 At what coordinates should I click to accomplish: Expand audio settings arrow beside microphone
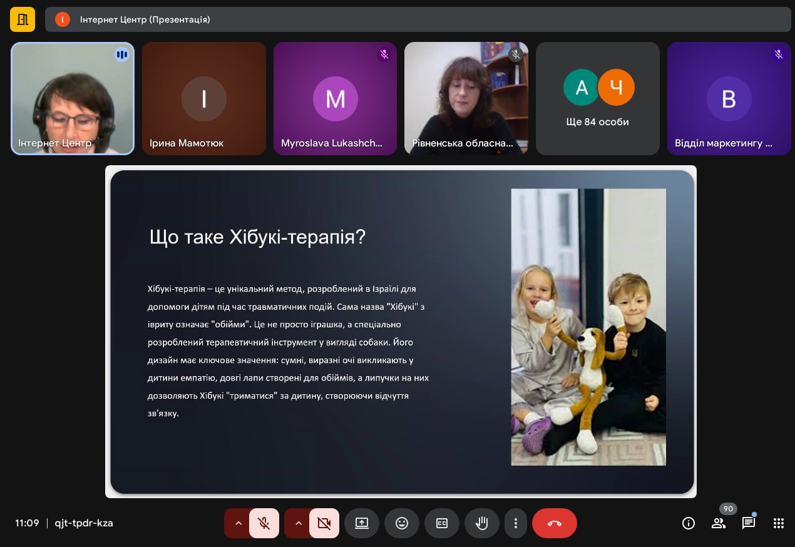coord(238,523)
